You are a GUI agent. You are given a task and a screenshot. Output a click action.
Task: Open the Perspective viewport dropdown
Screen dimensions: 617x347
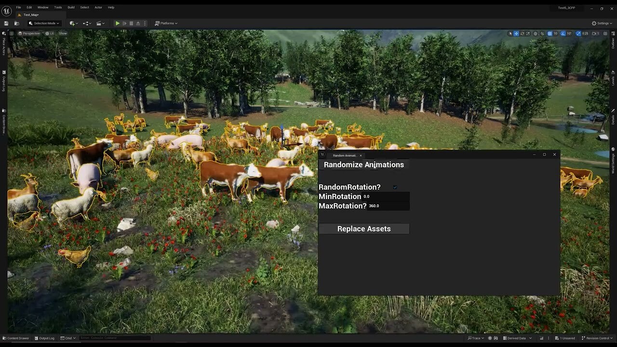[x=30, y=33]
